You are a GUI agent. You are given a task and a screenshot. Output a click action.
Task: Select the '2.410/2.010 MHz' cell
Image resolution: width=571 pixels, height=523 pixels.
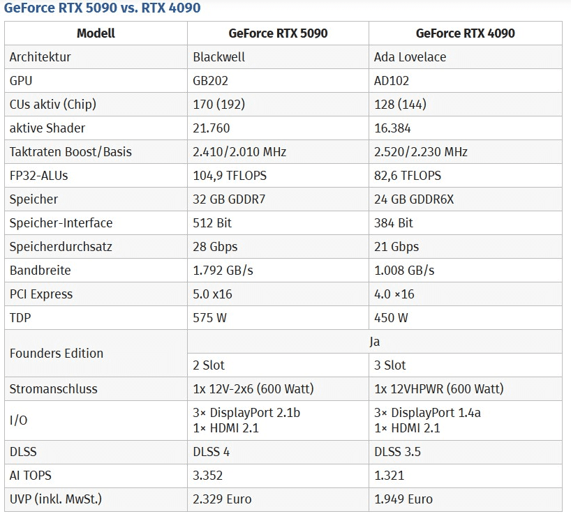pos(239,151)
